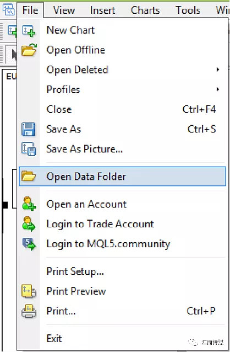Click the Save As Picture icon

(x=29, y=149)
